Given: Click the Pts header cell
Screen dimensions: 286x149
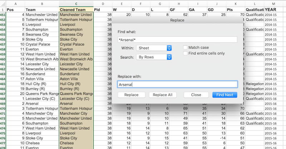Looking at the screenshot, I should click(236, 10).
